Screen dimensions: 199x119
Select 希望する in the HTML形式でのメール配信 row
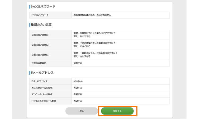tap(78, 101)
